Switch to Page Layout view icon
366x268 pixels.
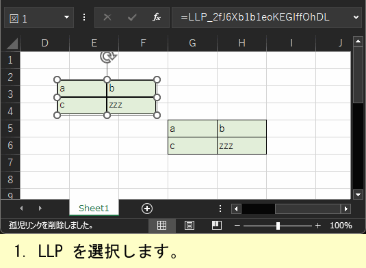pyautogui.click(x=189, y=226)
